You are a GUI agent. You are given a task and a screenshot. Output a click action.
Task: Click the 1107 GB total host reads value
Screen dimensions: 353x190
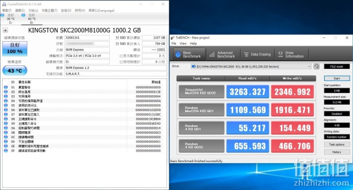(154, 38)
